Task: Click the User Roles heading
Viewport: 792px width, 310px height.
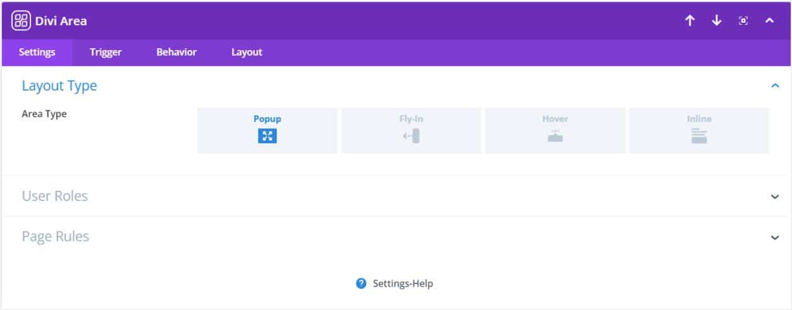Action: [55, 196]
